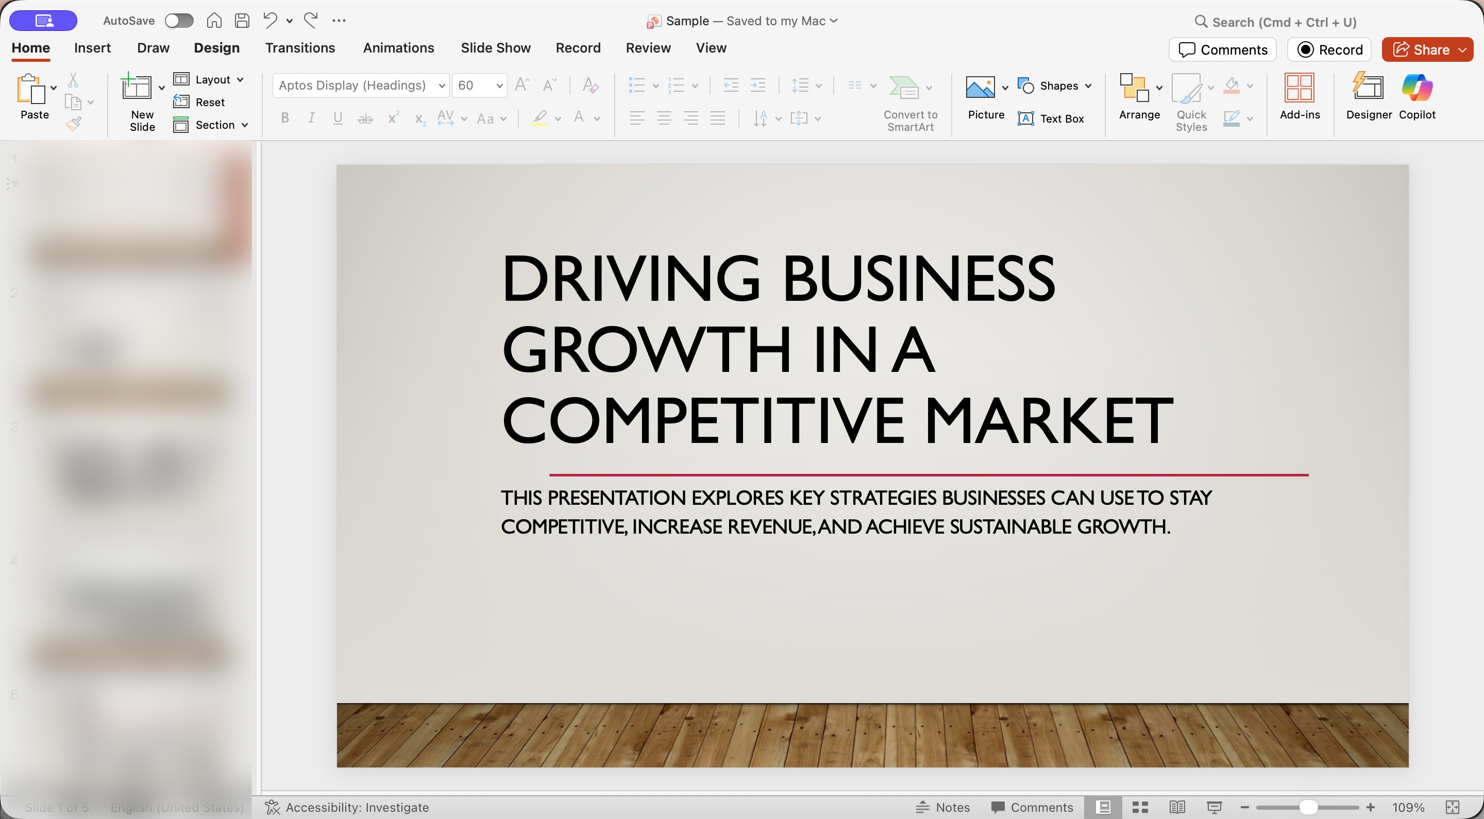Open the font name dropdown
Image resolution: width=1484 pixels, height=819 pixels.
441,86
